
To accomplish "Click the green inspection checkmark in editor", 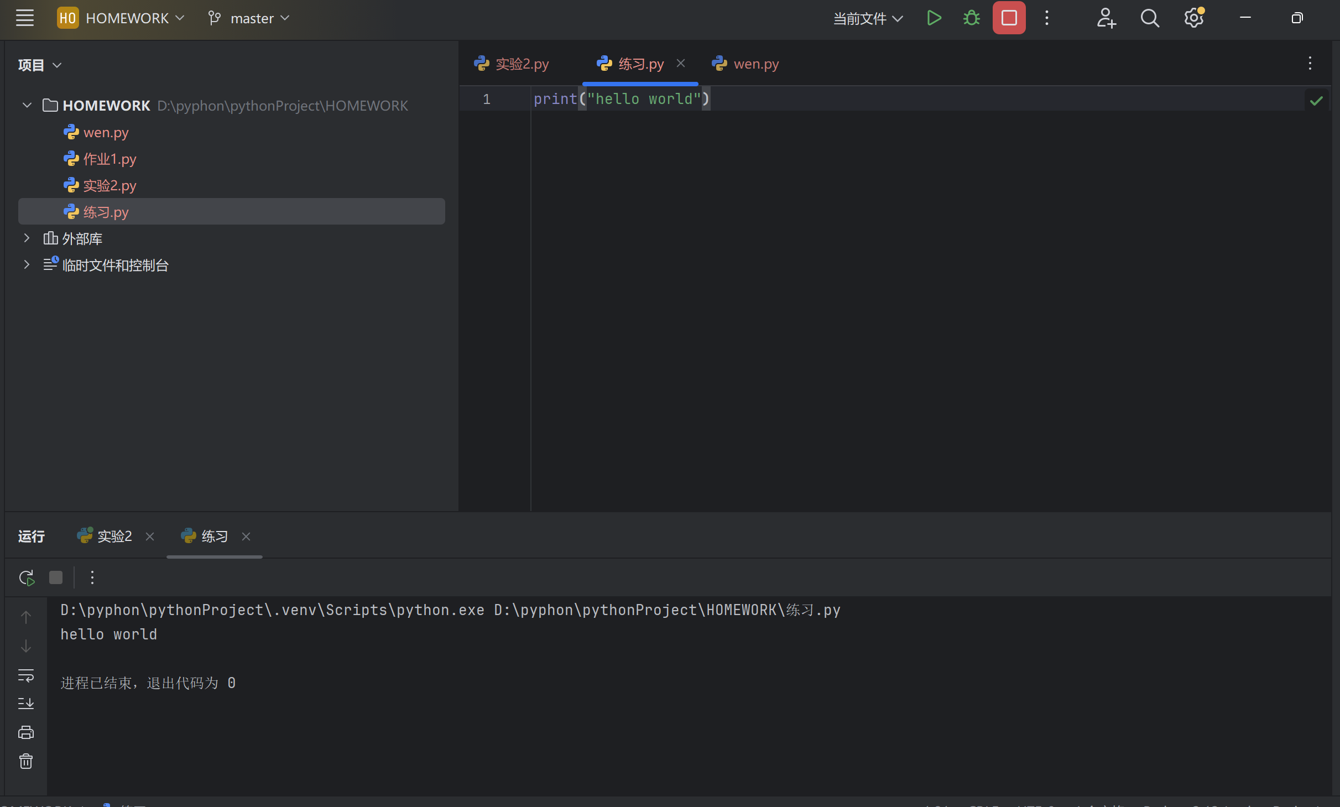I will (x=1316, y=100).
